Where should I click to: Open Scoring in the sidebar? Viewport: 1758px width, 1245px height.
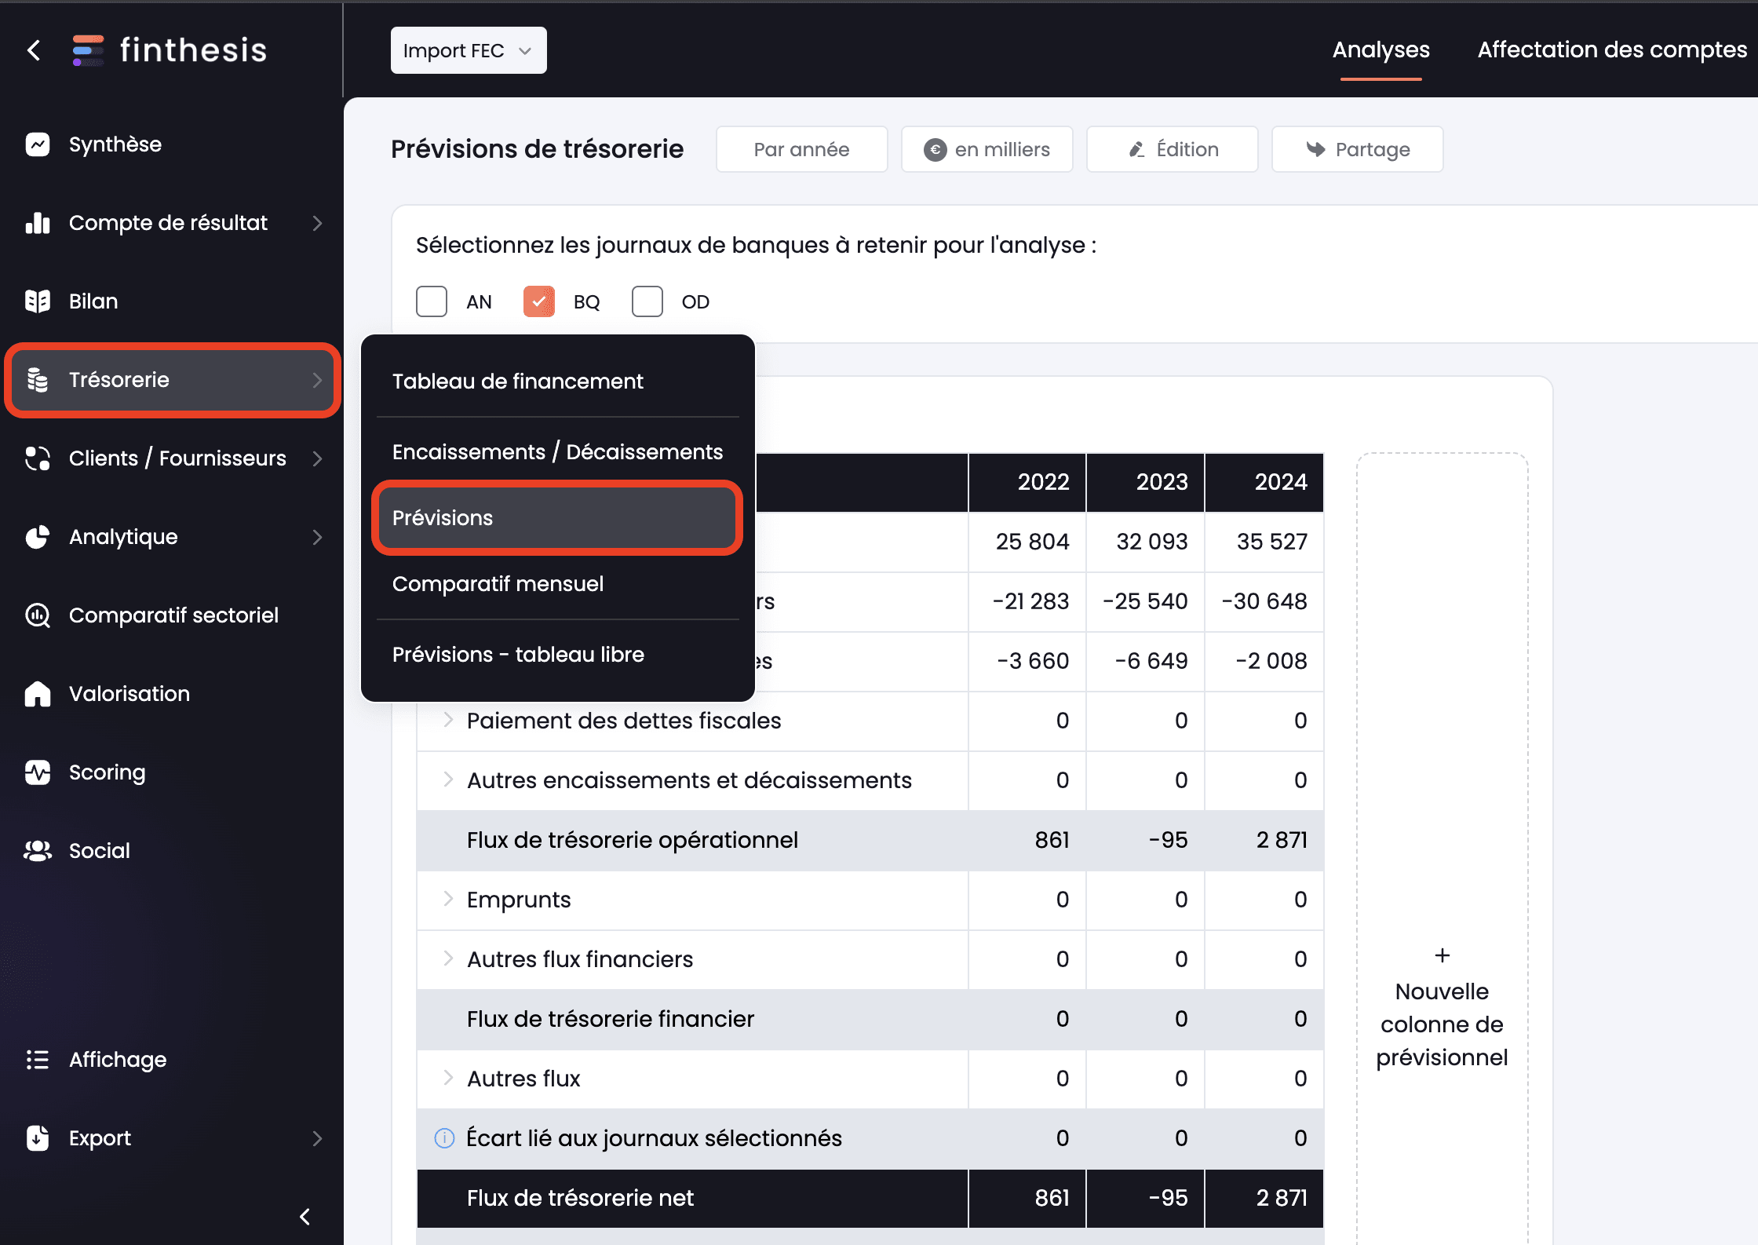pos(108,772)
